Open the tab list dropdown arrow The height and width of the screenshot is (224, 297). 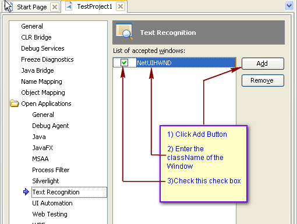pos(289,5)
